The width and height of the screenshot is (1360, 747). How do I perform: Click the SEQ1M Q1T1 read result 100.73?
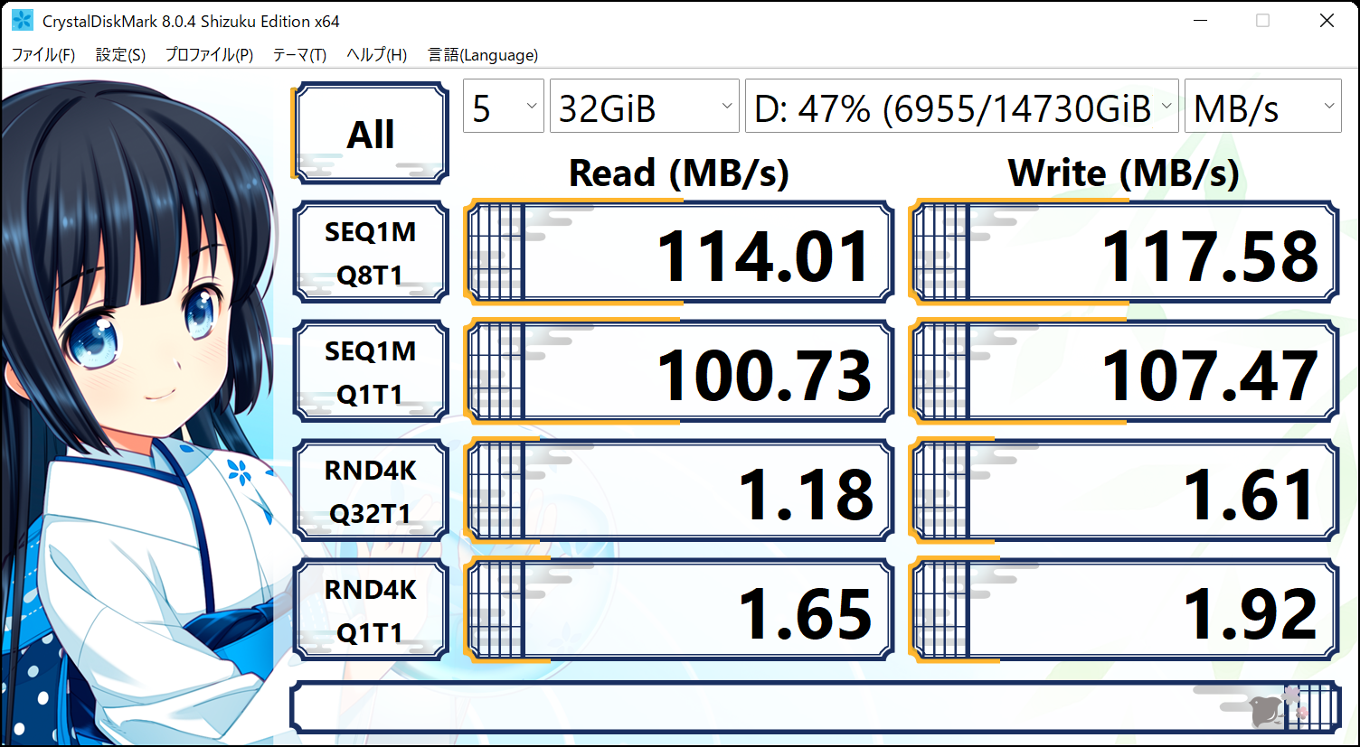point(679,371)
